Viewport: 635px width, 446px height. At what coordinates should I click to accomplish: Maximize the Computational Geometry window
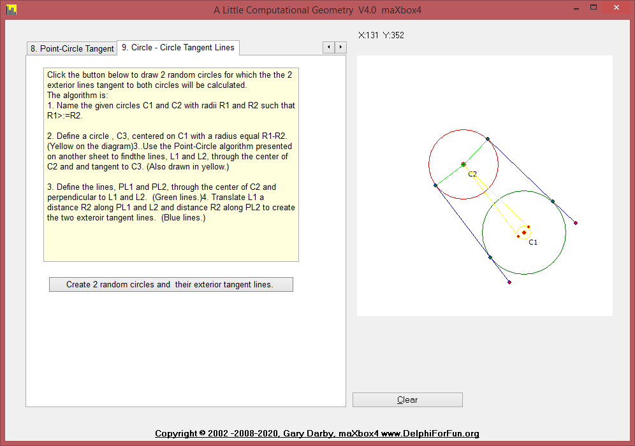(x=594, y=8)
